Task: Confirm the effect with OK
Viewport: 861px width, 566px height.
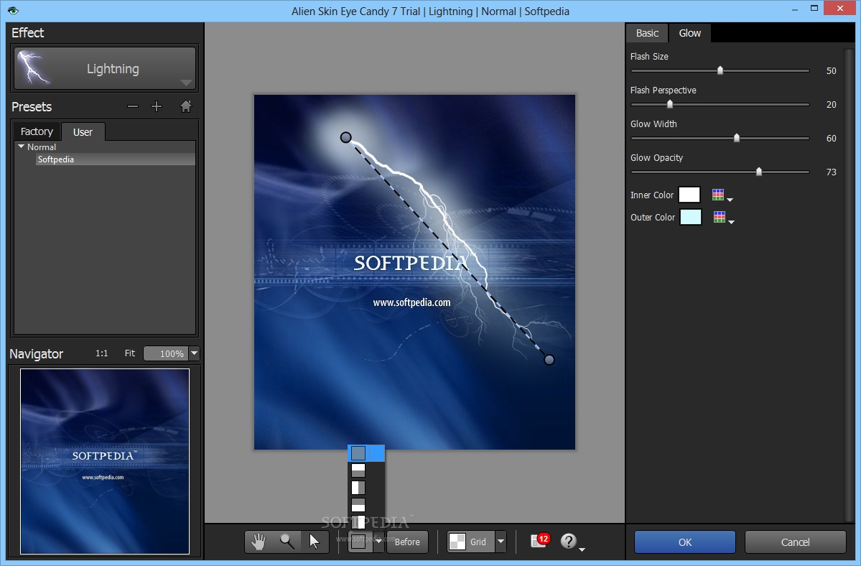Action: (x=685, y=542)
